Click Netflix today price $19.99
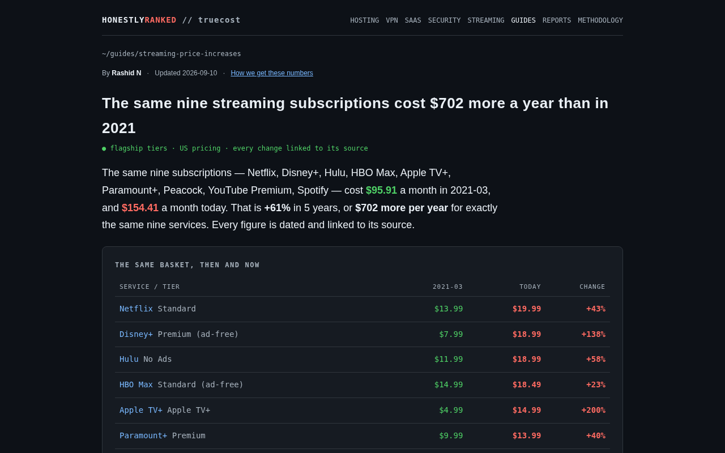The height and width of the screenshot is (453, 725). pos(527,309)
